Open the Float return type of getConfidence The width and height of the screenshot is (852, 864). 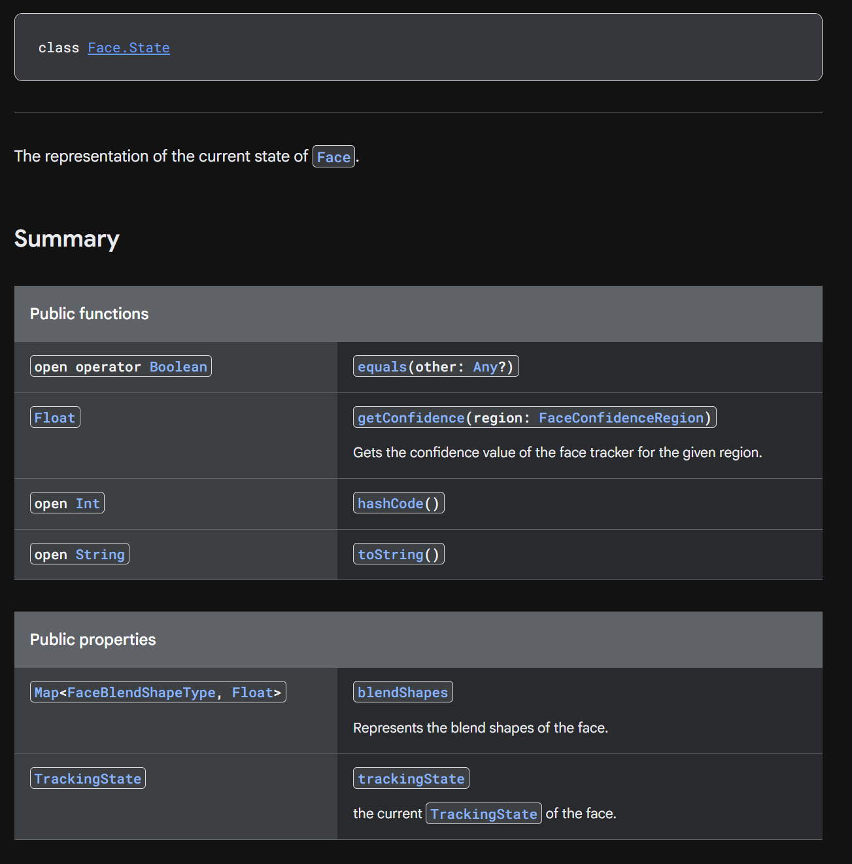pyautogui.click(x=55, y=418)
